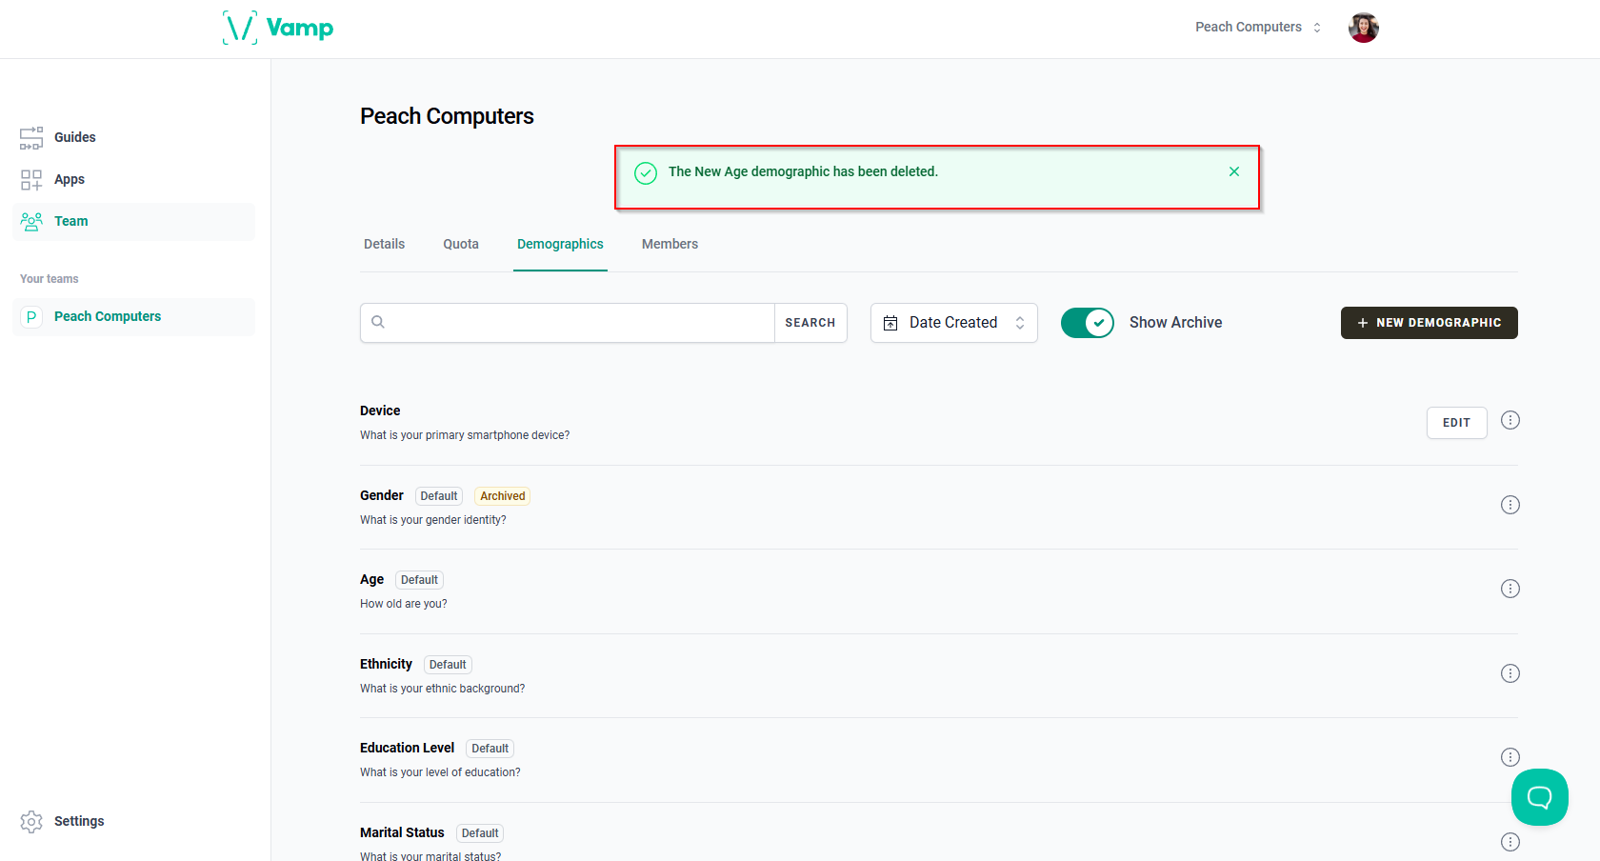The height and width of the screenshot is (861, 1600).
Task: Click 'What is your primary smartphone device?' text
Action: tap(465, 435)
